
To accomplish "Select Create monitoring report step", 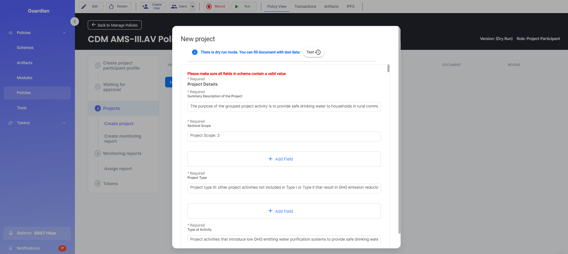I will point(123,138).
